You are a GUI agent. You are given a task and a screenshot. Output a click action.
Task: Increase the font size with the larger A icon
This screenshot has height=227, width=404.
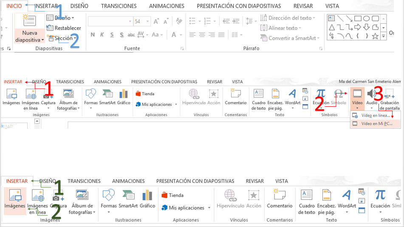click(156, 21)
